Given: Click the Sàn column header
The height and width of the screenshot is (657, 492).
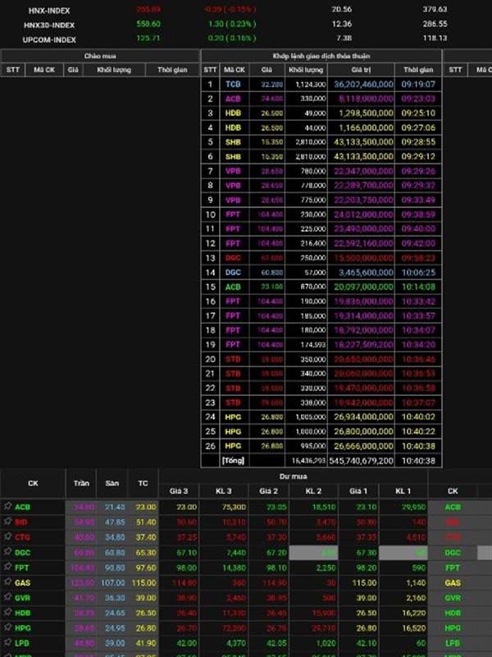Looking at the screenshot, I should click(x=112, y=483).
